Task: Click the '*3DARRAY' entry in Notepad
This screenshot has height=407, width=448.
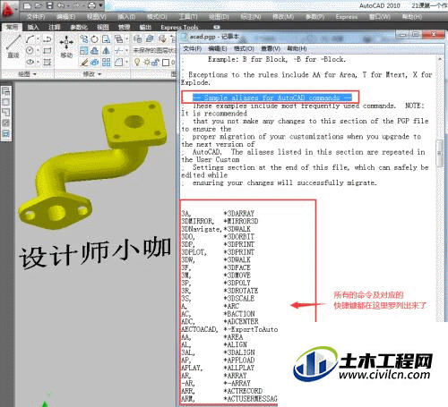Action: click(x=239, y=214)
